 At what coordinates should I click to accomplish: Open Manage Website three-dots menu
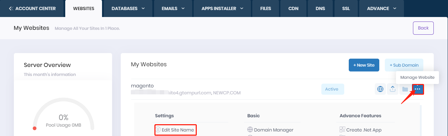(418, 89)
